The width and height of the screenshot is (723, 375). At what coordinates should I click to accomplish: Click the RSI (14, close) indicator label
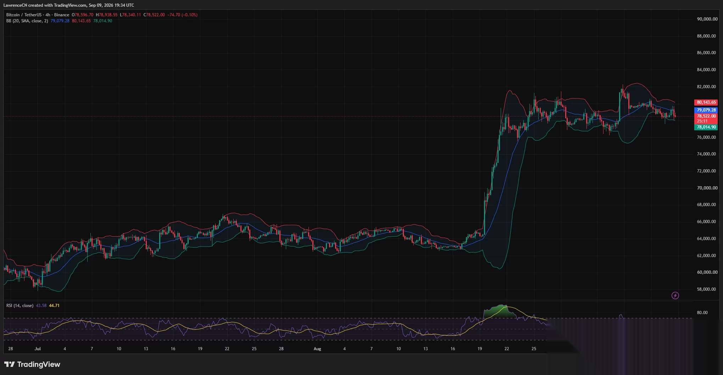click(20, 306)
